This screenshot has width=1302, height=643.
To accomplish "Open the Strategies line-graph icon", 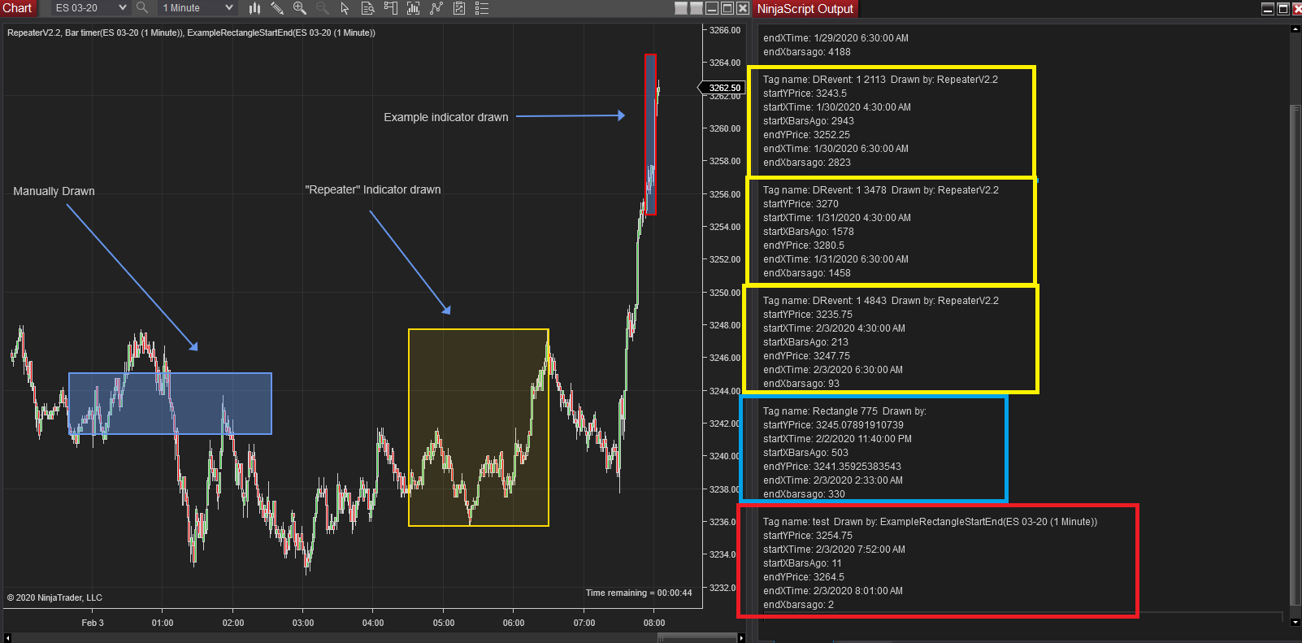I will coord(436,8).
